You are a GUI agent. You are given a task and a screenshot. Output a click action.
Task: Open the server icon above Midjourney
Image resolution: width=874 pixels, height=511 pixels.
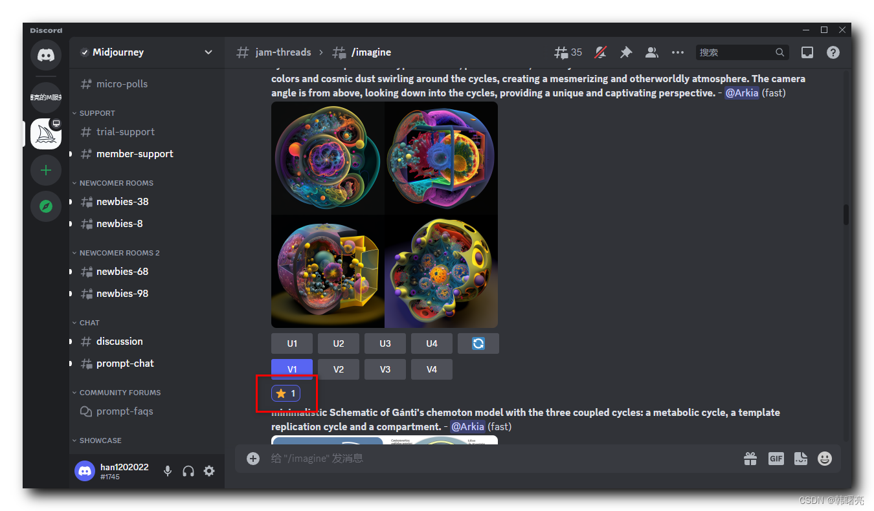[x=46, y=98]
